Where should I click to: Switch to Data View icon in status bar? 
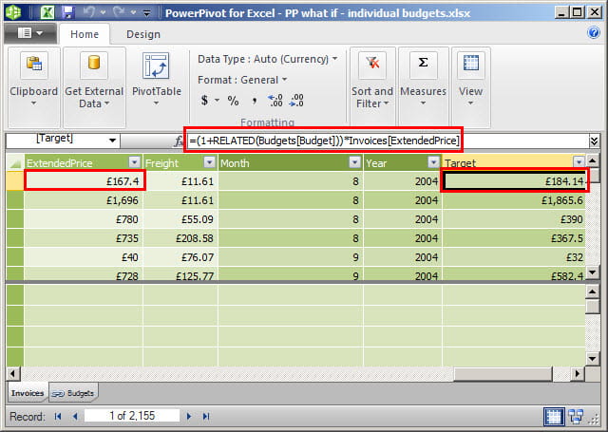point(553,417)
